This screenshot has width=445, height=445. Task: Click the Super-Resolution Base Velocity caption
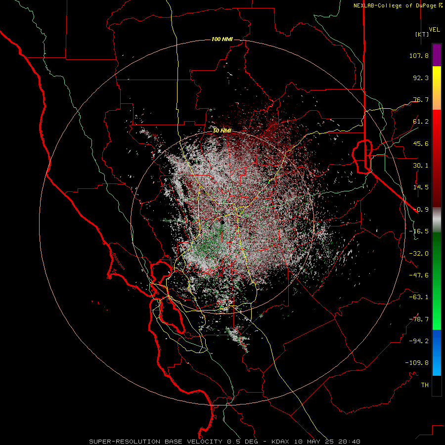[x=224, y=442]
